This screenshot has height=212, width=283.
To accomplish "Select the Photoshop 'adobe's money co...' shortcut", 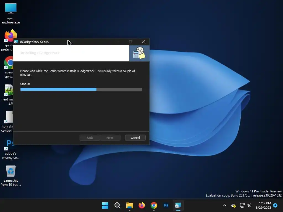I will pyautogui.click(x=11, y=149).
